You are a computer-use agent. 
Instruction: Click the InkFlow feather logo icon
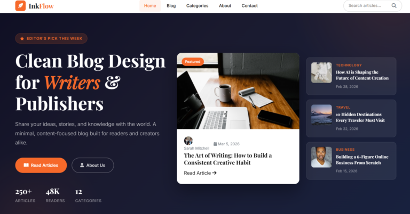pos(20,6)
